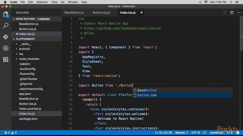243x136 pixels.
Task: Switch to the Button.ios.js tab
Action: [101, 12]
